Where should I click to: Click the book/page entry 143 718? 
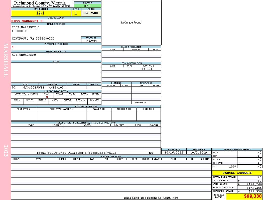pos(148,69)
